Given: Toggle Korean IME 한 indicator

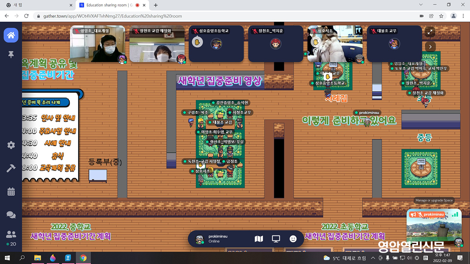Looking at the screenshot, I should point(426,258).
